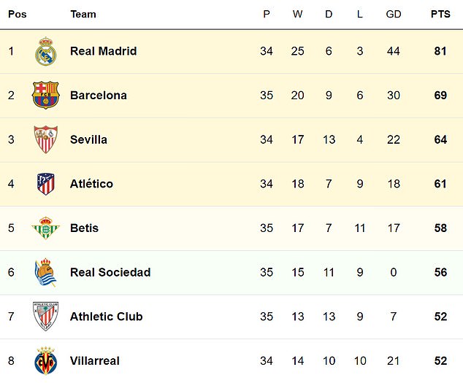Click Real Madrid's 81 points value
The height and width of the screenshot is (383, 463).
pyautogui.click(x=440, y=51)
